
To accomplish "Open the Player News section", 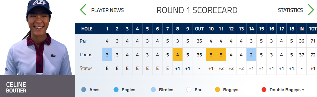I will 107,10.
